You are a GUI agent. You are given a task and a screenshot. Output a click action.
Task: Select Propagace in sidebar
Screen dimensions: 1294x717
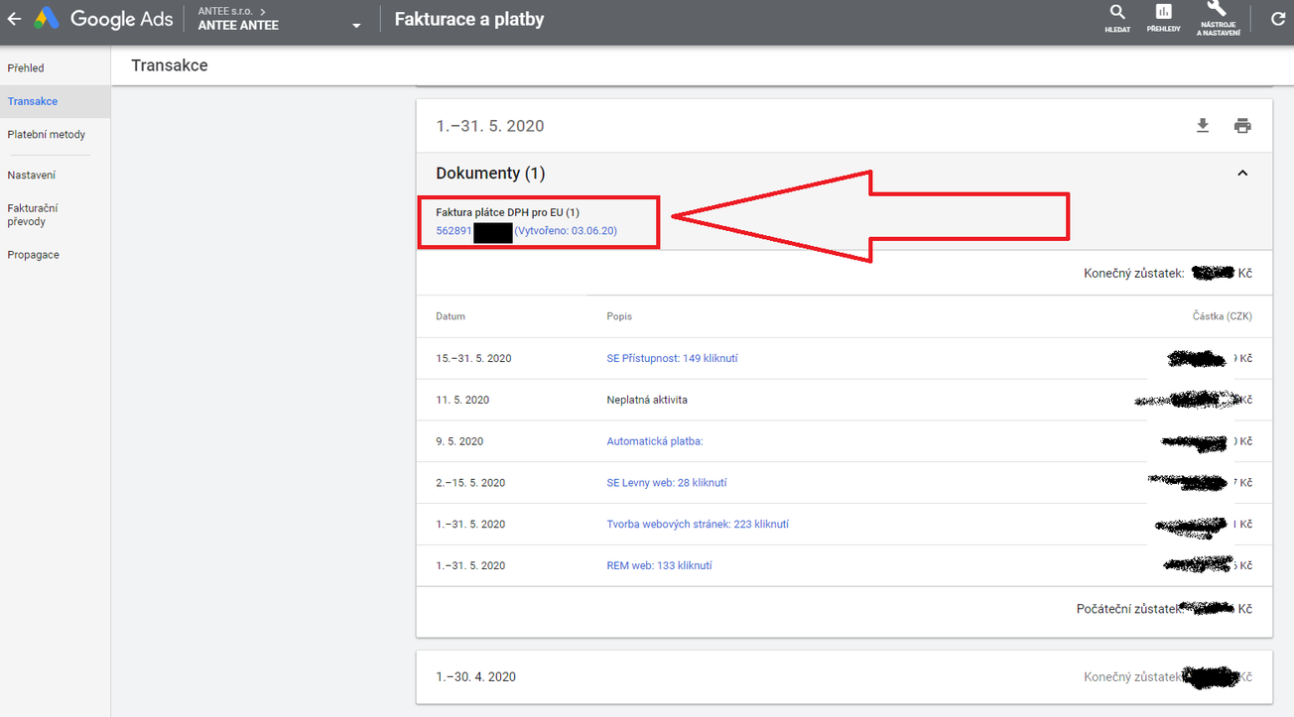coord(33,255)
